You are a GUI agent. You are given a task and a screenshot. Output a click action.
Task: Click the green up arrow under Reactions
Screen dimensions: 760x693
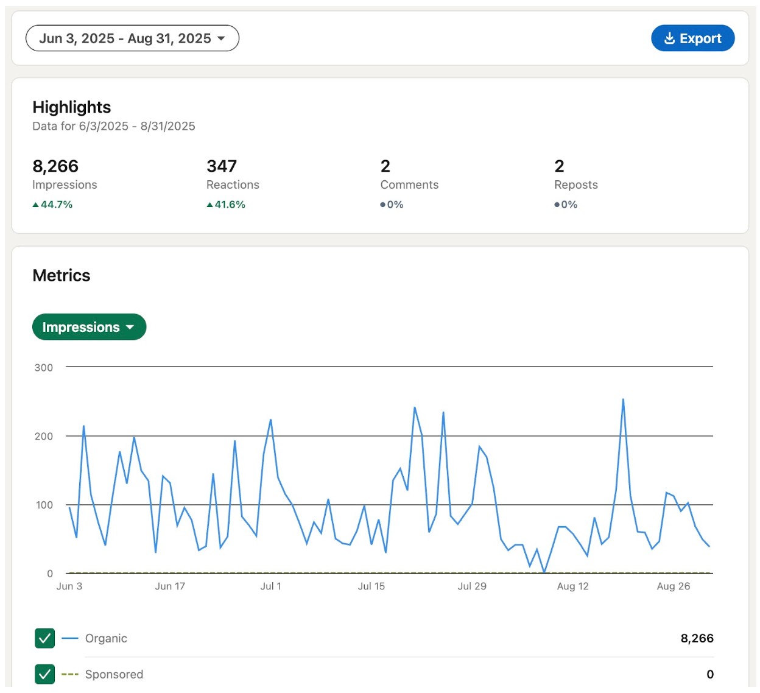pos(209,205)
